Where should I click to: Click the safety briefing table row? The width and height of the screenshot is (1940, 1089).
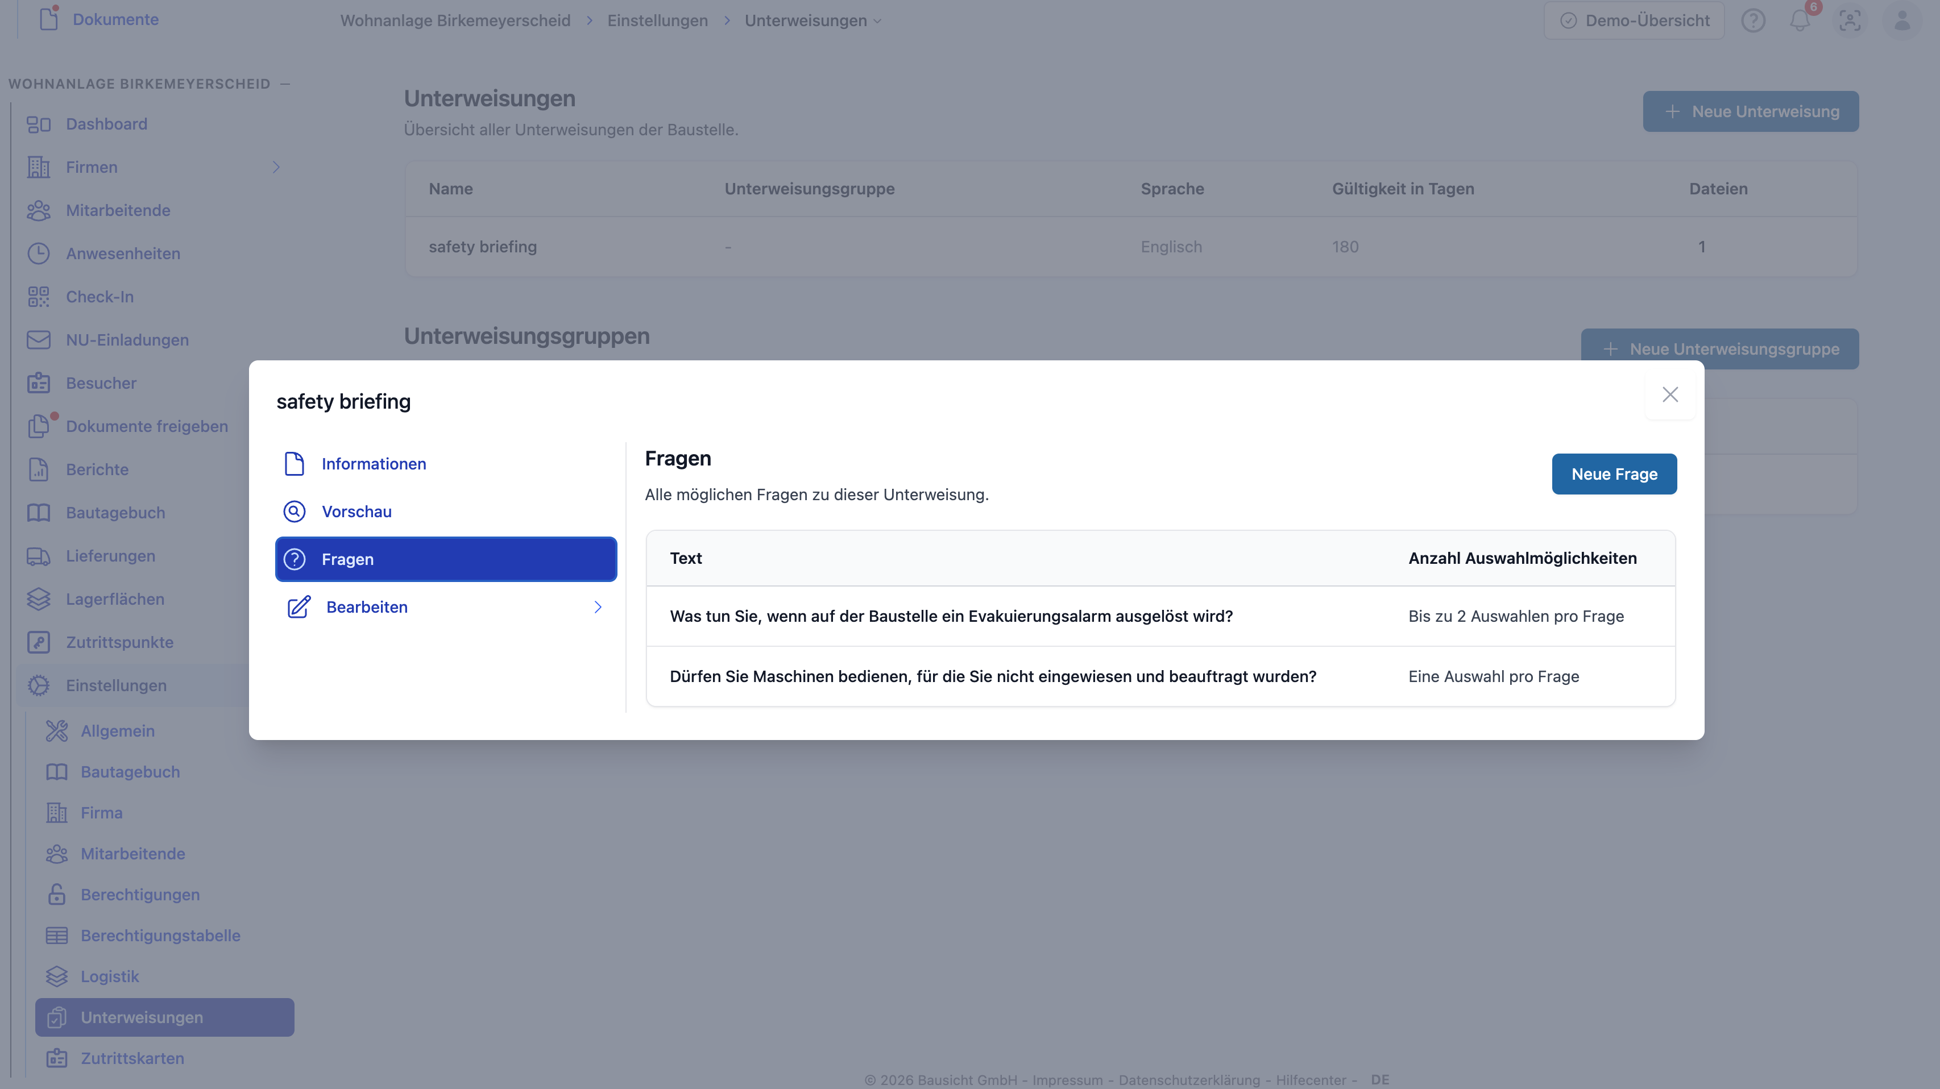[x=1131, y=247]
